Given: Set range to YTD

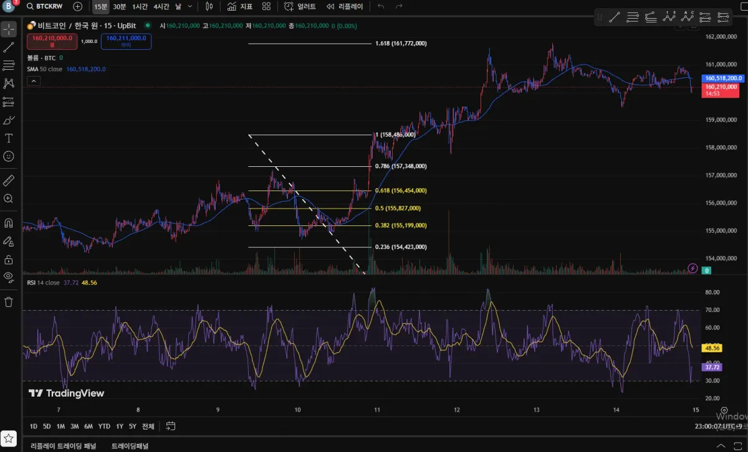Looking at the screenshot, I should click(104, 426).
